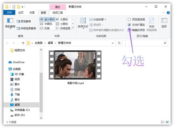Refresh the folder view

tap(119, 43)
